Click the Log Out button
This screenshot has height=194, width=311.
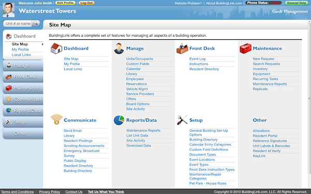87,3
